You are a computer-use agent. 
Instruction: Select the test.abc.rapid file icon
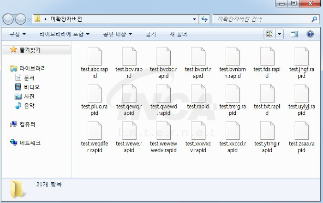click(x=95, y=56)
